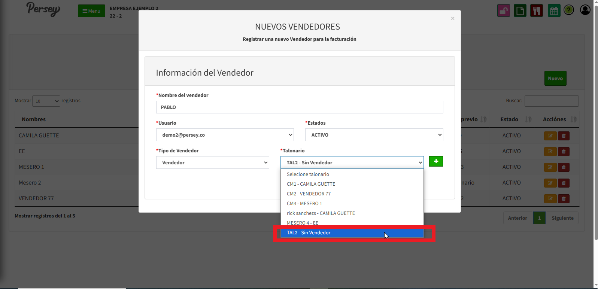Click edit icon for CAMILA GUETTE row
This screenshot has width=598, height=289.
pos(550,136)
